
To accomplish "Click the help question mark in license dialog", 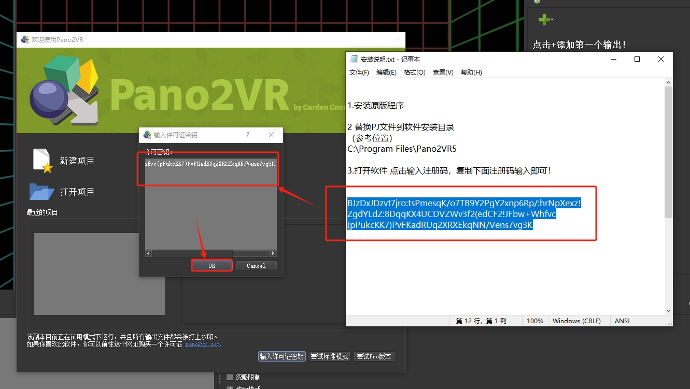I will point(248,135).
